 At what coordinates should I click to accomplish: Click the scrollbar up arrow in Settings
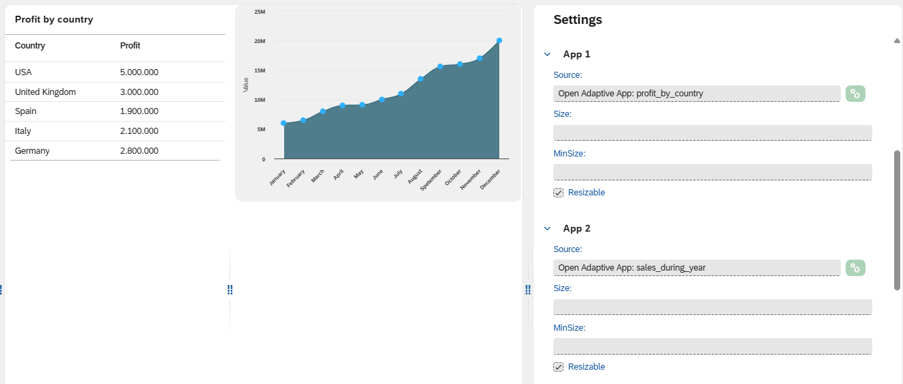tap(897, 41)
